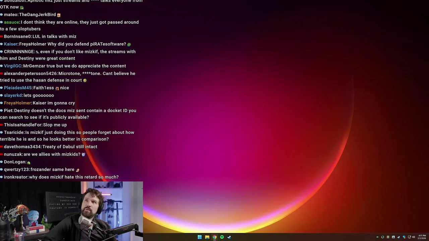
Task: Click the emote next to DonLogan's name
Action: pyautogui.click(x=28, y=162)
